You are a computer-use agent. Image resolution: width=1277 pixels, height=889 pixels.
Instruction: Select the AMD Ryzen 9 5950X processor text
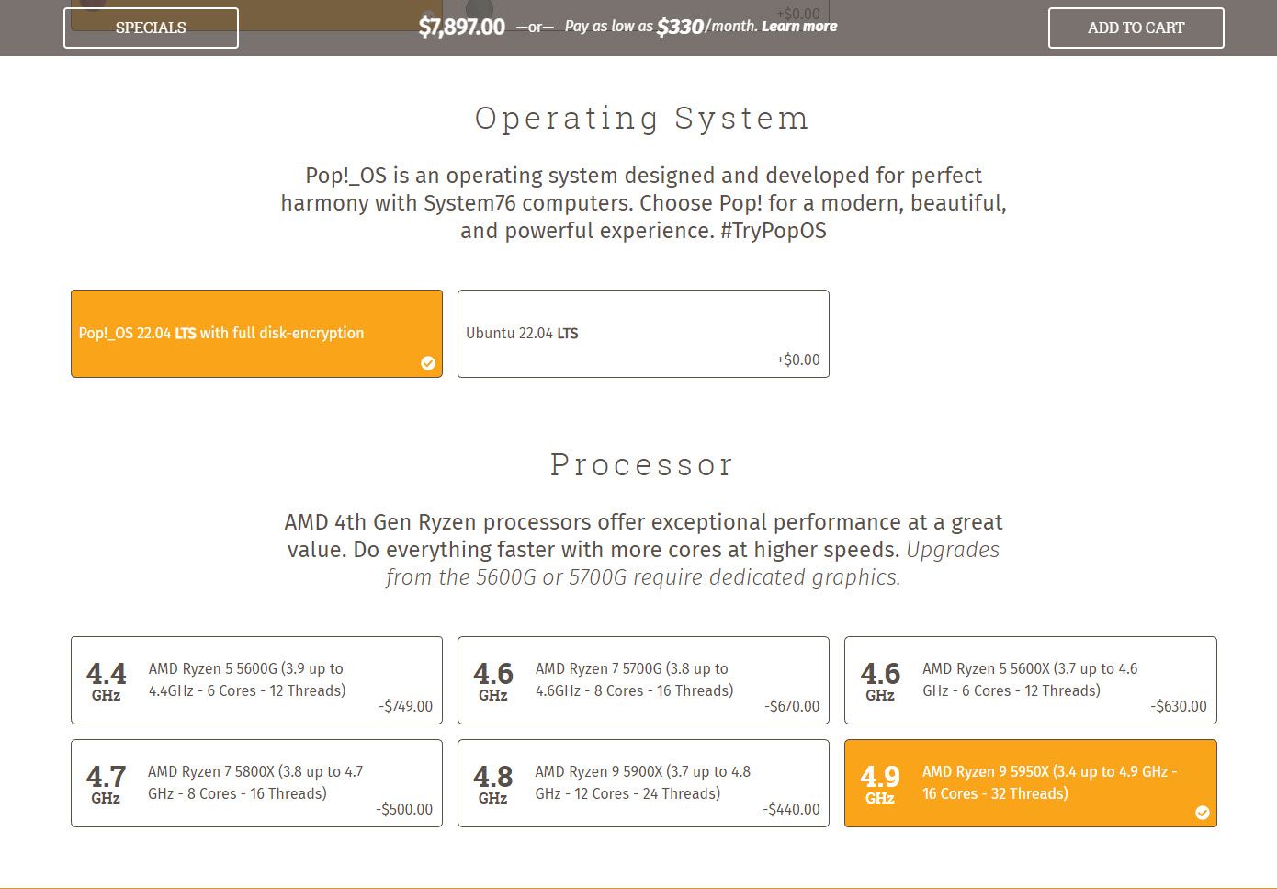[1048, 782]
